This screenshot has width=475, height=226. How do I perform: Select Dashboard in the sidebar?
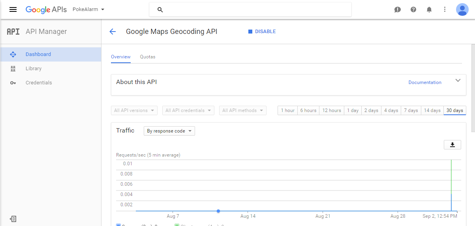[51, 54]
